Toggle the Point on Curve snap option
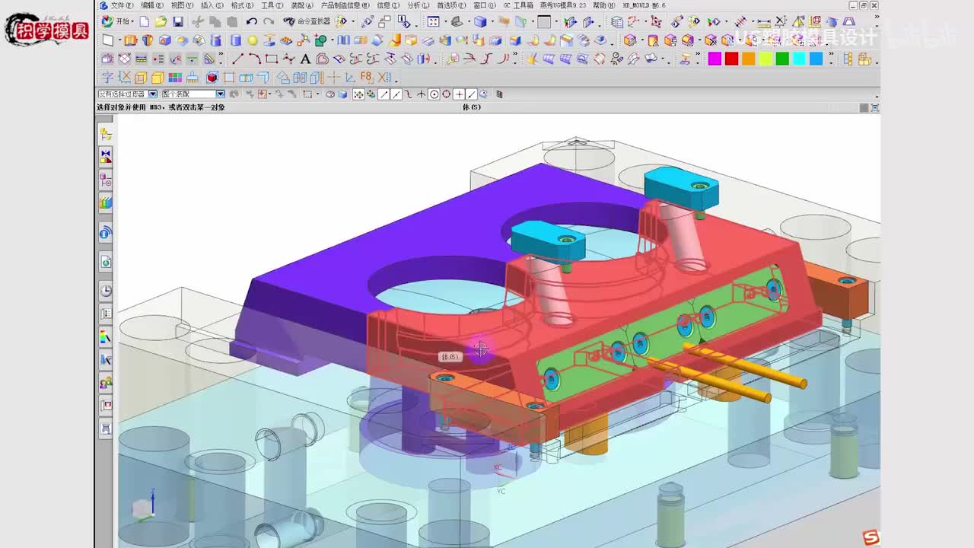The image size is (974, 548). point(472,94)
